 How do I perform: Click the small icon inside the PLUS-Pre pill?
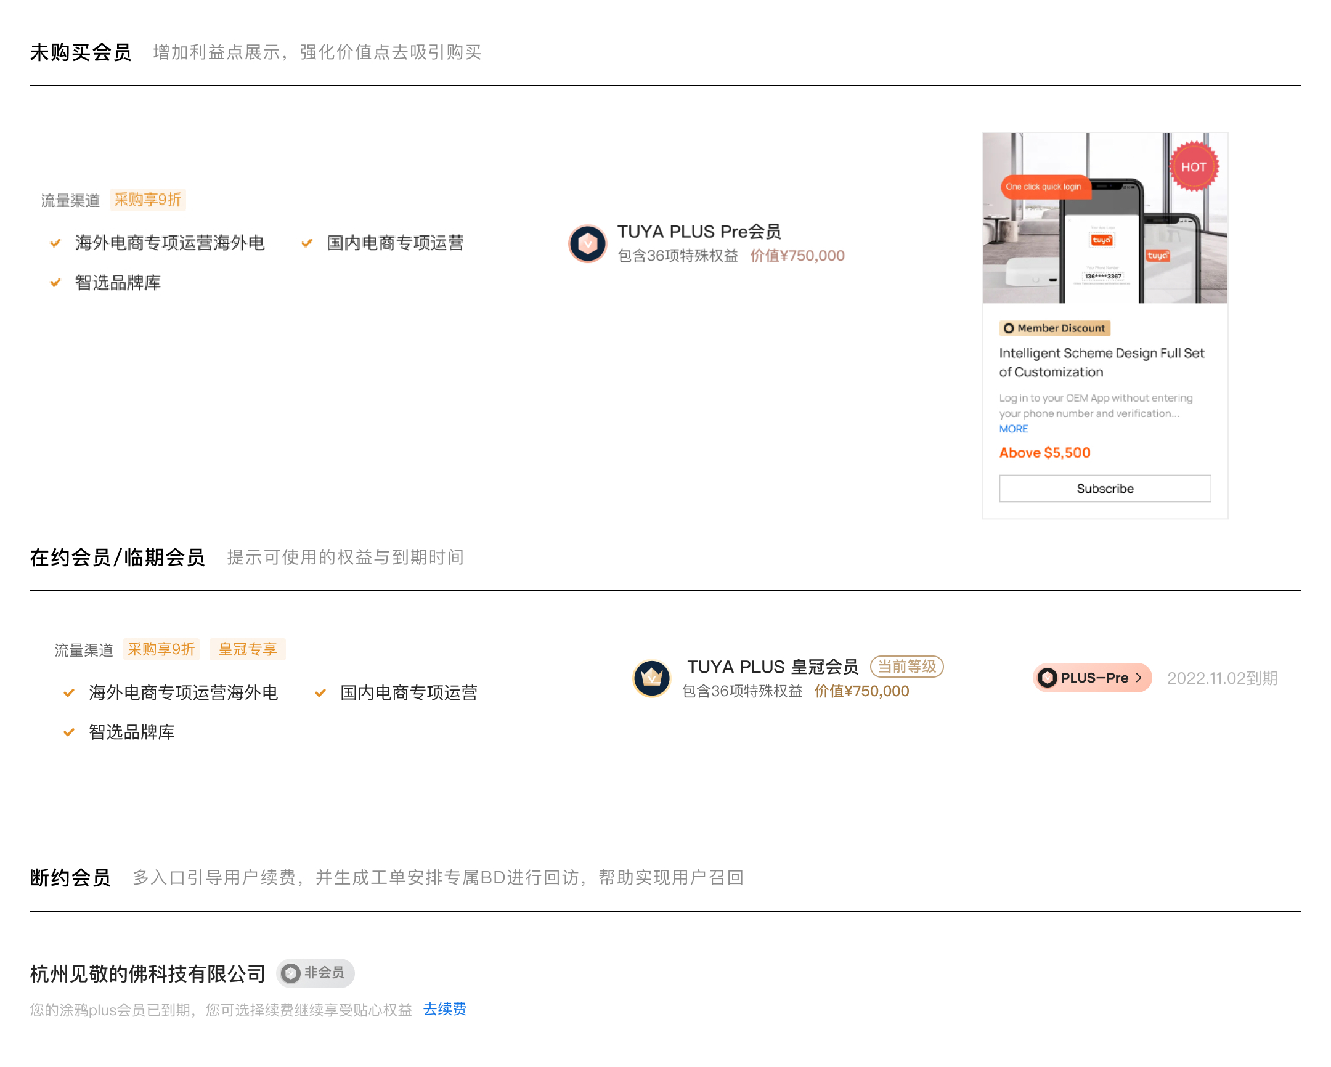pyautogui.click(x=1047, y=678)
